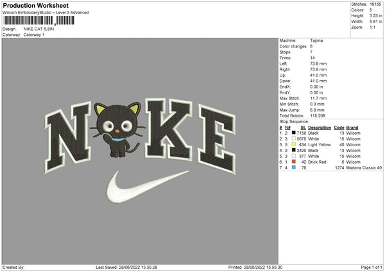The height and width of the screenshot is (272, 385).
Task: Select the Light Yellow color swatch
Action: pyautogui.click(x=293, y=144)
